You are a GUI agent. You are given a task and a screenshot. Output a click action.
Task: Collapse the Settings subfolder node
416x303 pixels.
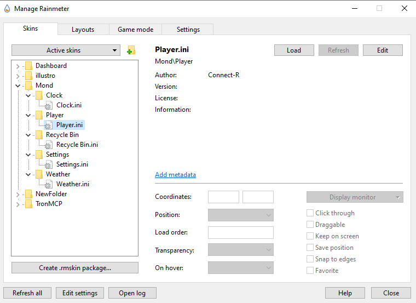tap(28, 155)
